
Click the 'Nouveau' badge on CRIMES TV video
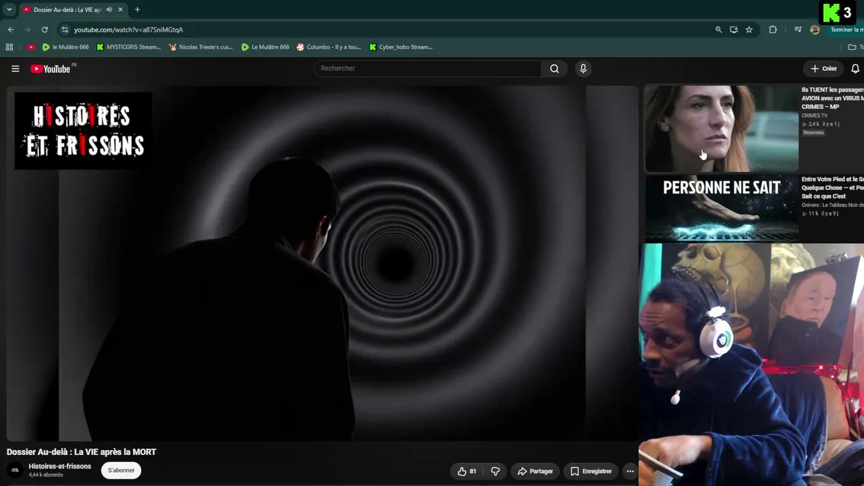813,132
